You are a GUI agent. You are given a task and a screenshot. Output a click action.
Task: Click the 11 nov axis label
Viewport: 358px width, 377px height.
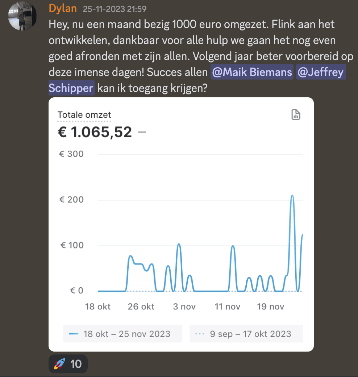tap(227, 307)
